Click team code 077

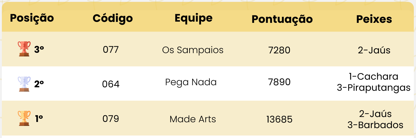coord(111,49)
